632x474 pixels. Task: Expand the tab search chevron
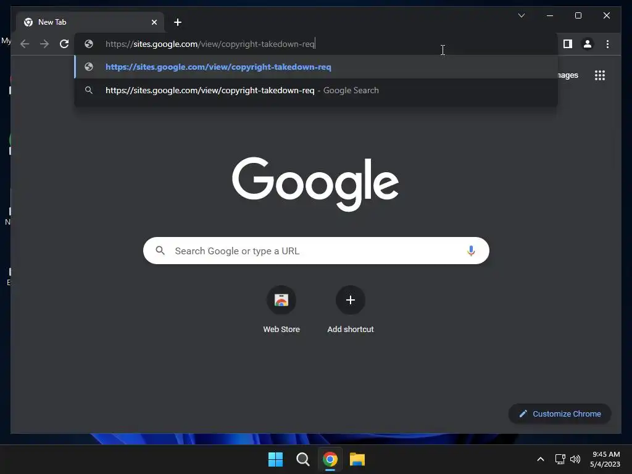click(521, 15)
